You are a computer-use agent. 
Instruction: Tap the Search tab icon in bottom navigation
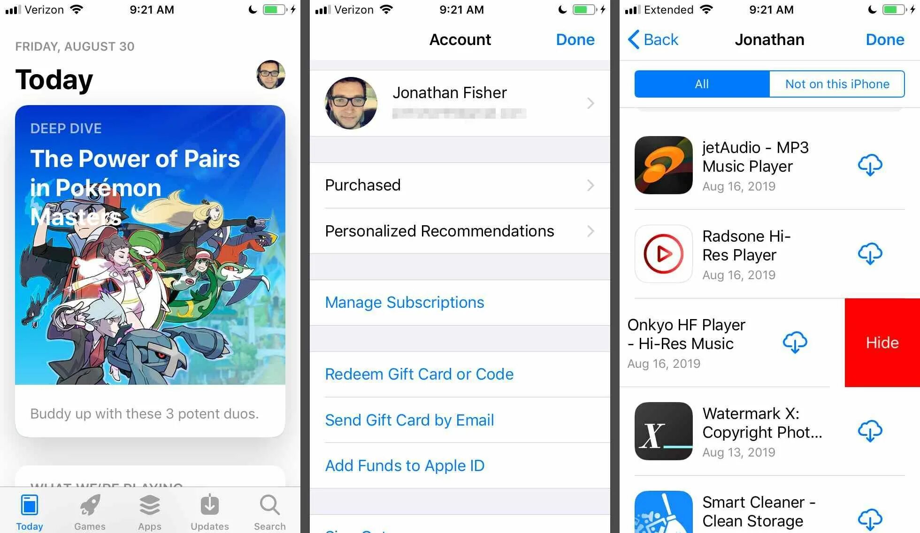(273, 508)
